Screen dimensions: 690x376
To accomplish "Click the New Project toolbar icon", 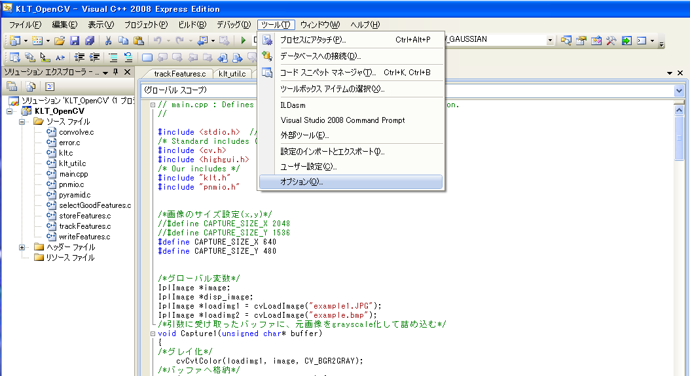I will pyautogui.click(x=15, y=41).
